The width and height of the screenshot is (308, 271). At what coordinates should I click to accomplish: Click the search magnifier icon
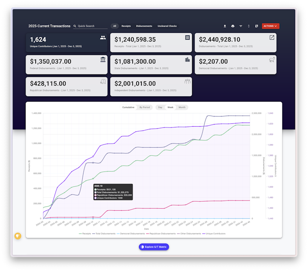pos(75,26)
